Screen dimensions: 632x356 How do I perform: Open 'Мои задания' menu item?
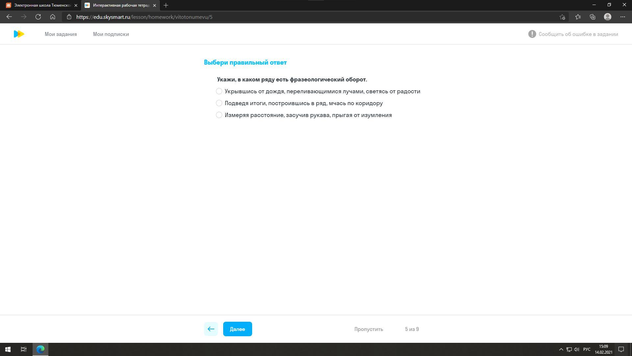pyautogui.click(x=61, y=34)
